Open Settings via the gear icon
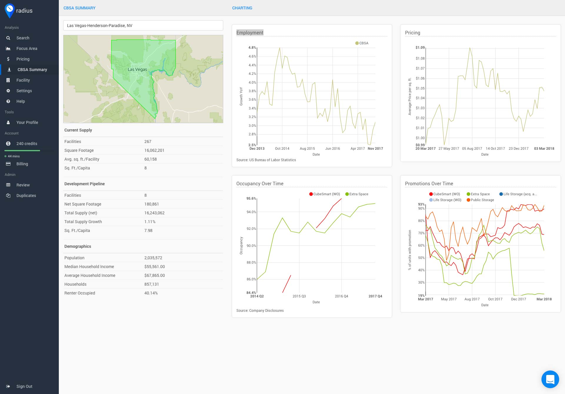Viewport: 565px width, 394px height. click(8, 91)
